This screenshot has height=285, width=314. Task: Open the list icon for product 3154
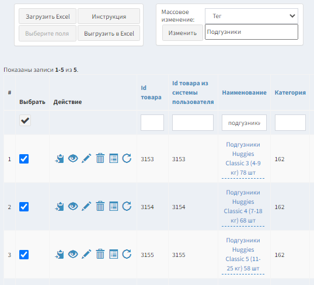click(x=114, y=206)
